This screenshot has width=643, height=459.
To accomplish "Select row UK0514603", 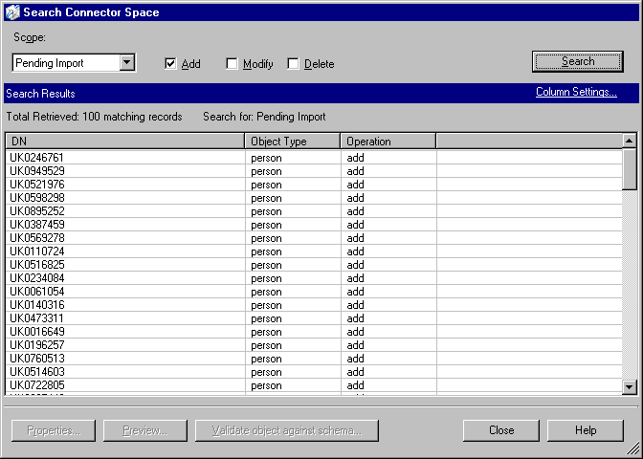I will (314, 372).
